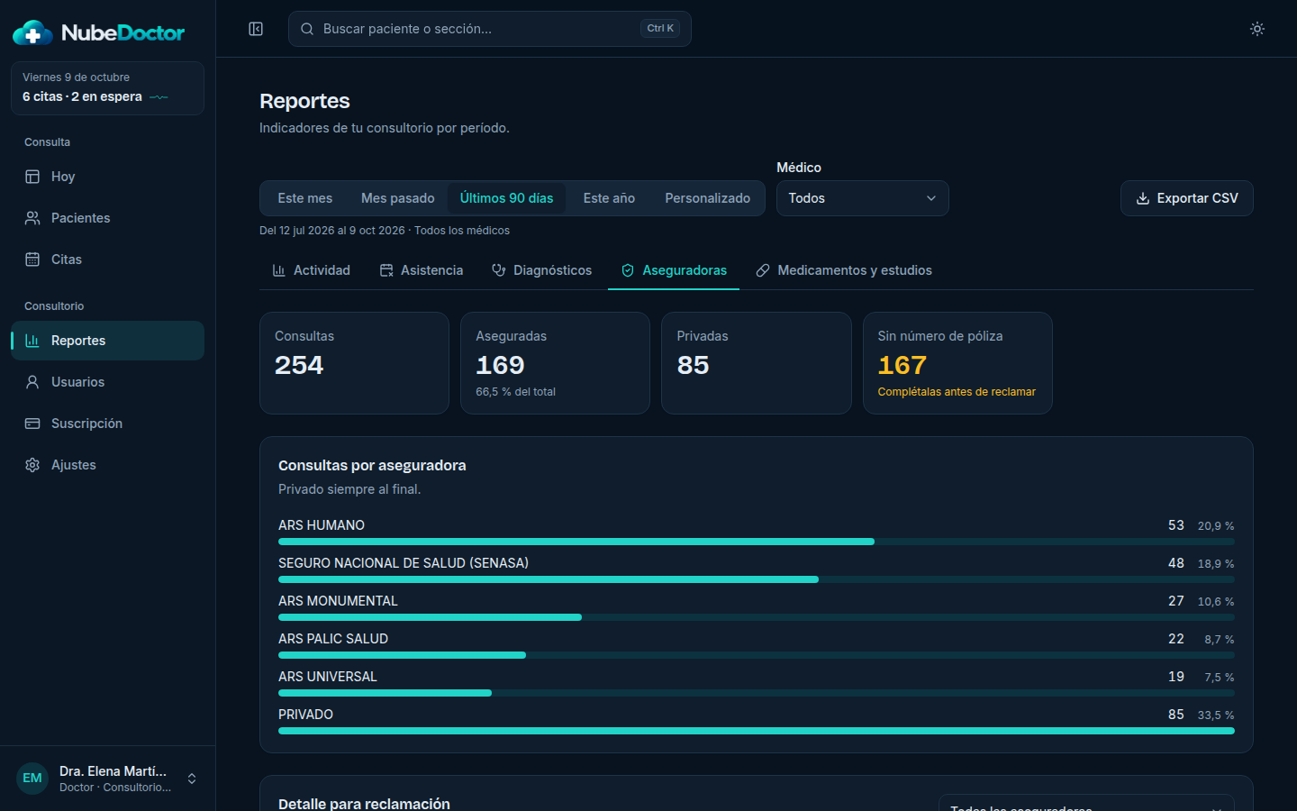Click the Completálas antes de reclamar text

coord(957,392)
